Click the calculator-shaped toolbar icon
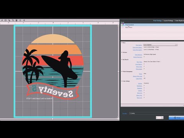184x138 pixels. click(x=16, y=20)
